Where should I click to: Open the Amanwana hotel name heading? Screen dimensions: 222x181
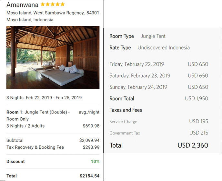(x=22, y=5)
